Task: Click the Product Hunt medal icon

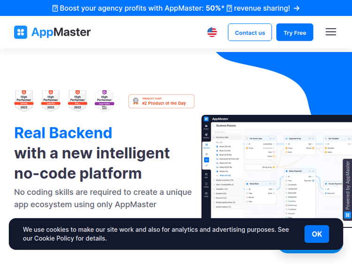Action: pos(136,101)
